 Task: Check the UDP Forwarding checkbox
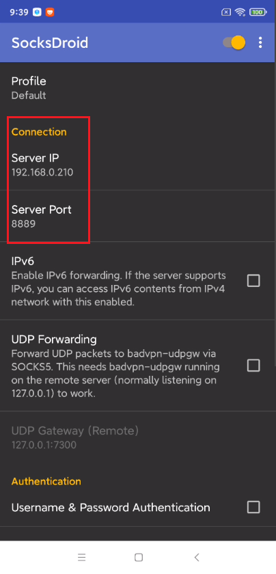click(x=253, y=366)
